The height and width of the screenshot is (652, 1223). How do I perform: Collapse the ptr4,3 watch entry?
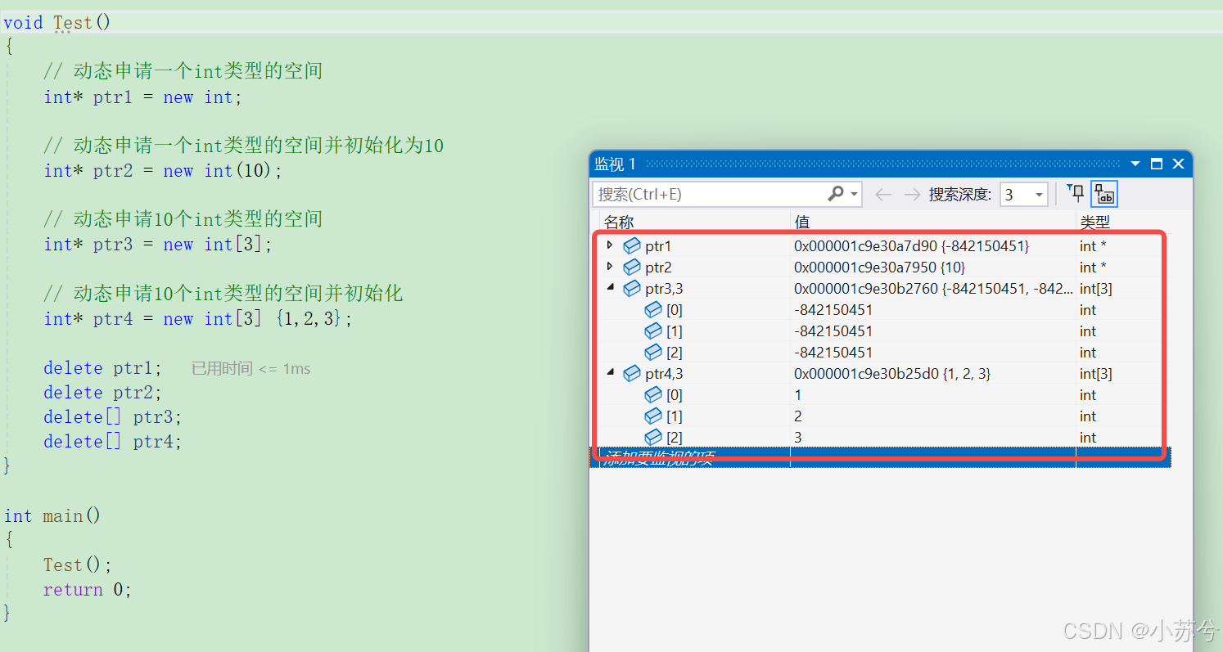point(610,372)
